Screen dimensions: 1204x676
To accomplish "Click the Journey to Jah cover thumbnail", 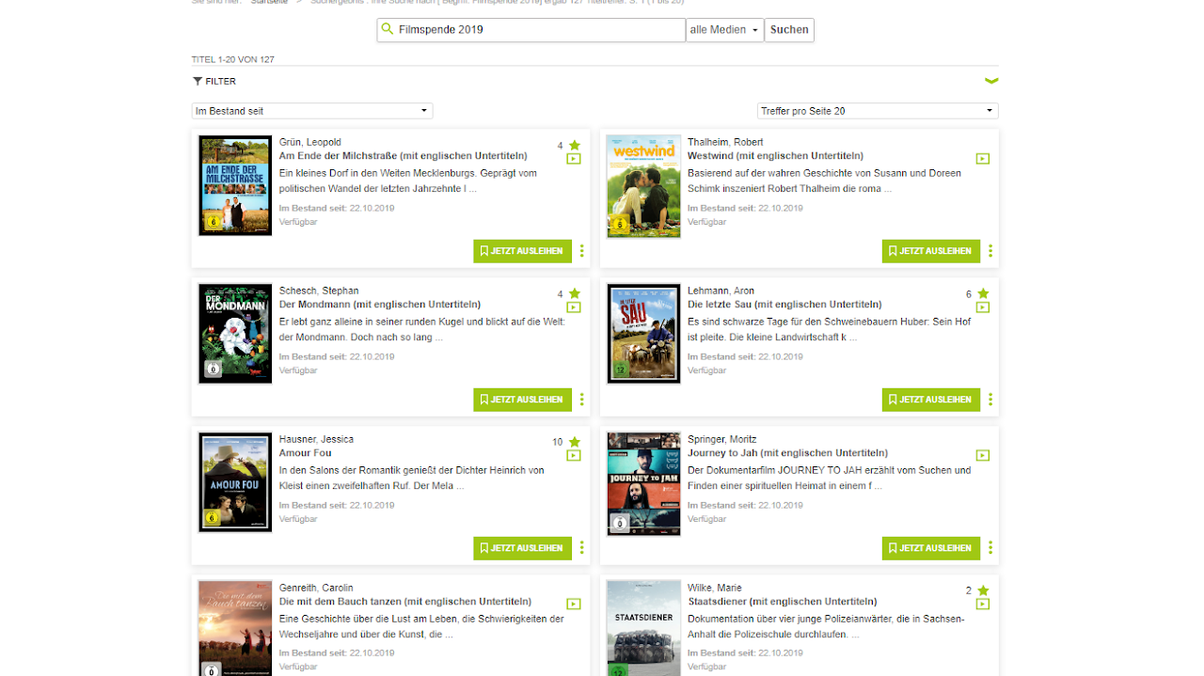I will 643,483.
